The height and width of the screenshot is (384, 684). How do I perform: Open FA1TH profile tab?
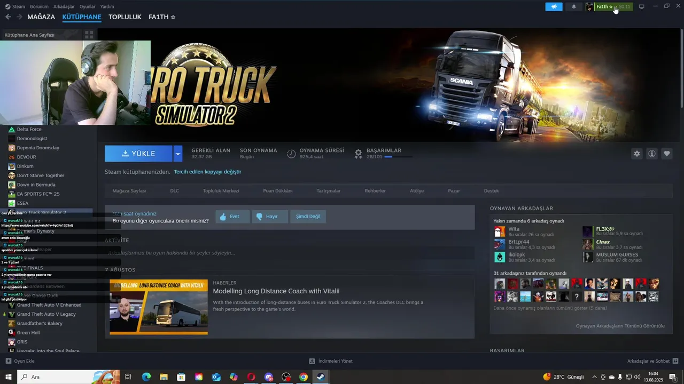pos(162,17)
